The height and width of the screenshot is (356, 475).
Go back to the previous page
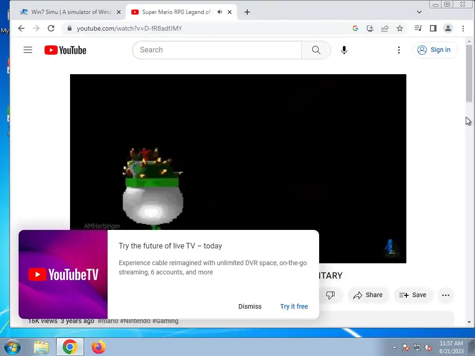(21, 28)
